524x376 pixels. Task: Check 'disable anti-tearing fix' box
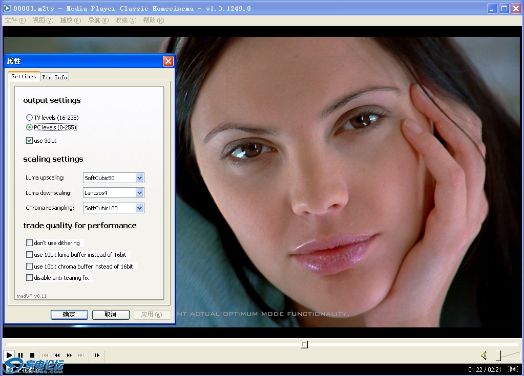click(30, 278)
